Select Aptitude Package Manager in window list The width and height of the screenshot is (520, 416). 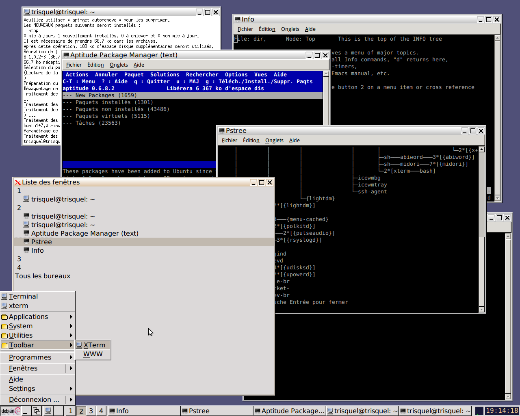coord(144,233)
